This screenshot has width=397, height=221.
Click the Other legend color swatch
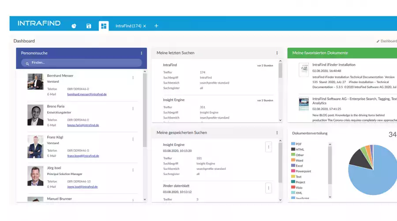[x=293, y=155]
